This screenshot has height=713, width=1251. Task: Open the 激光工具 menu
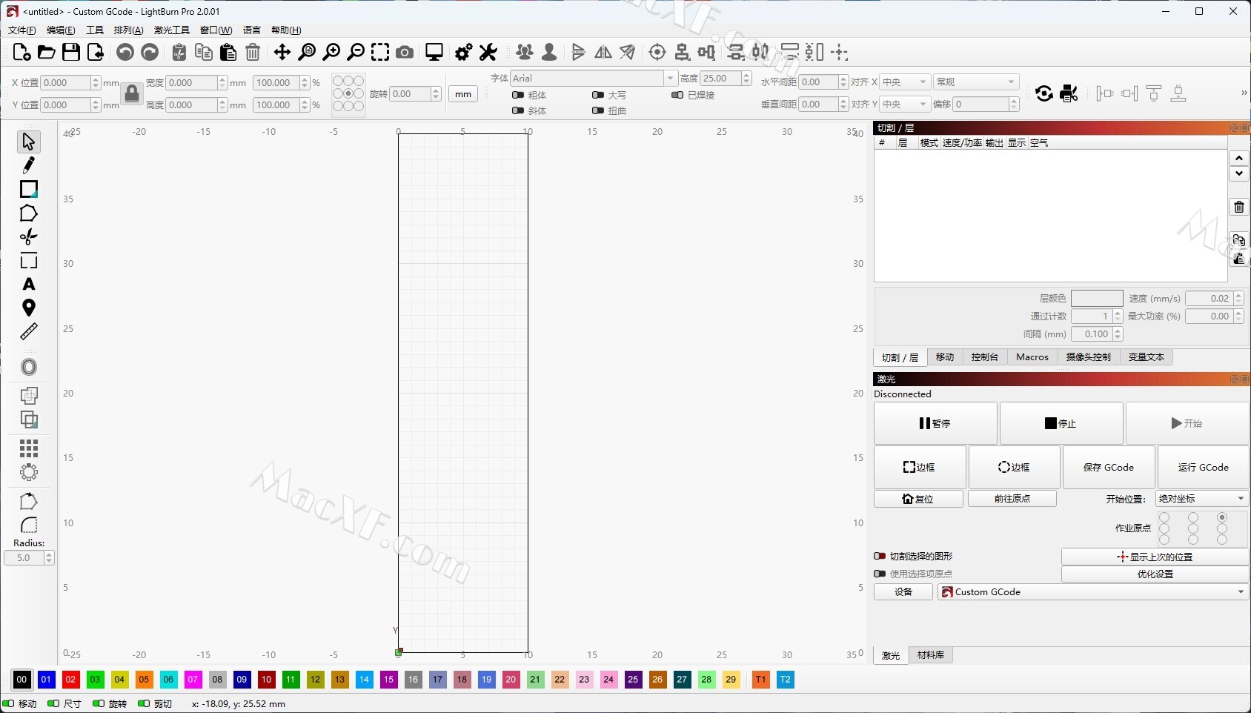(171, 30)
